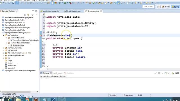
Task: Click the Save icon in the toolbar
Action: [x=6, y=3]
